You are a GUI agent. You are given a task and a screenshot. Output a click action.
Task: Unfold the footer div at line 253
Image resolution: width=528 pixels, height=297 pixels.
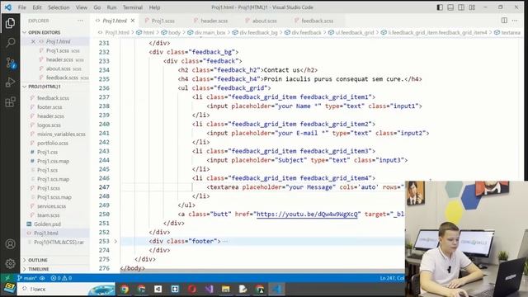pos(115,241)
